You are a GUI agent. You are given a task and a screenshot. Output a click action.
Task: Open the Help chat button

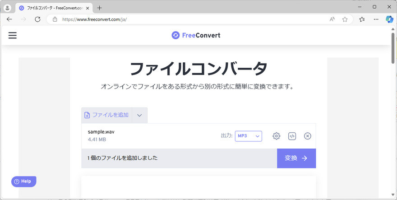[x=24, y=181]
